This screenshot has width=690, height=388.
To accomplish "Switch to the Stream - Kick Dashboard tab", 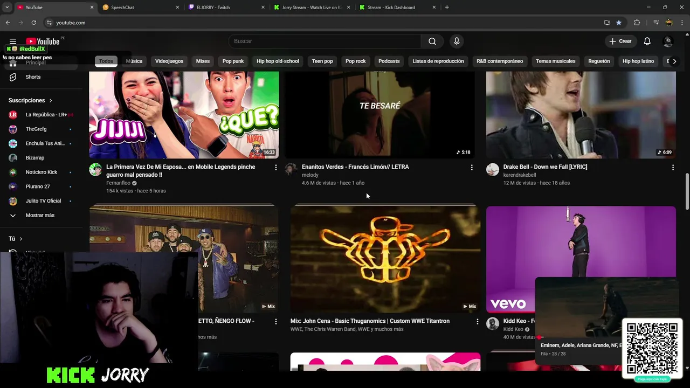I will point(398,8).
